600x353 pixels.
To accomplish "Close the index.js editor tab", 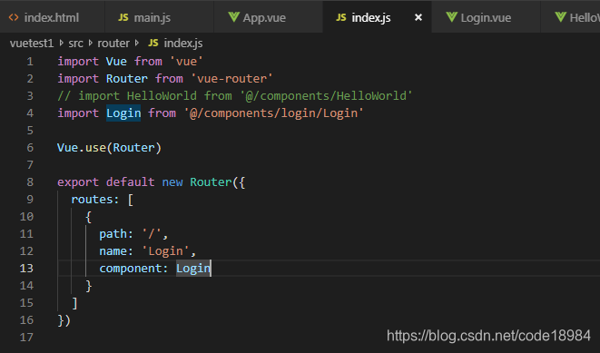I will [418, 17].
